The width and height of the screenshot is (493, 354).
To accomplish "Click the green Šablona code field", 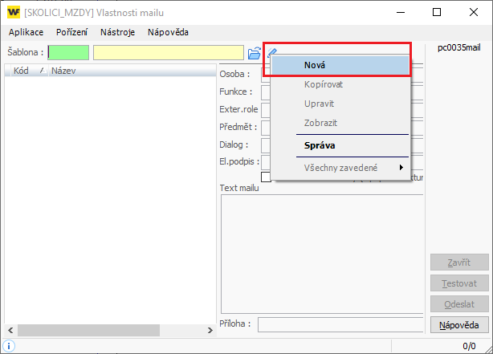I will (68, 52).
